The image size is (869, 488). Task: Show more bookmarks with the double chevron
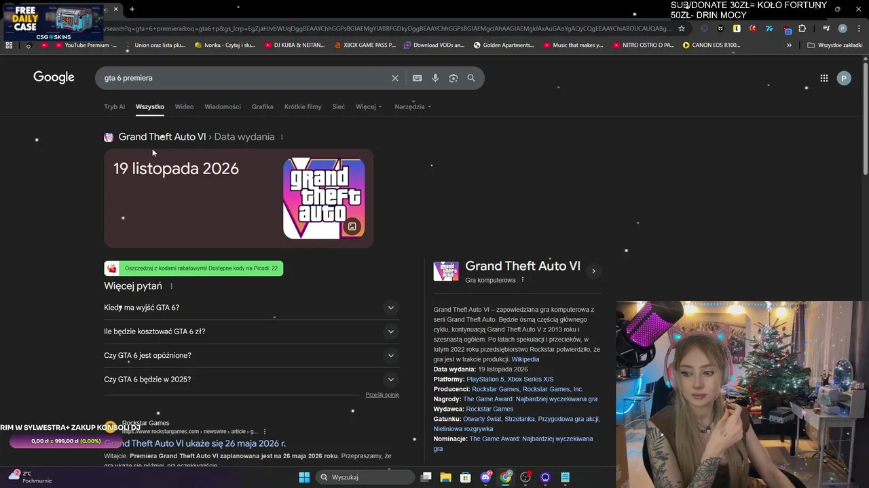(x=789, y=45)
